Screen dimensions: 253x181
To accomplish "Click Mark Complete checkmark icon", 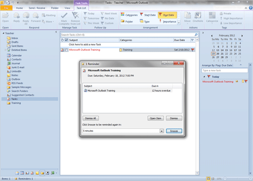I will (64, 16).
